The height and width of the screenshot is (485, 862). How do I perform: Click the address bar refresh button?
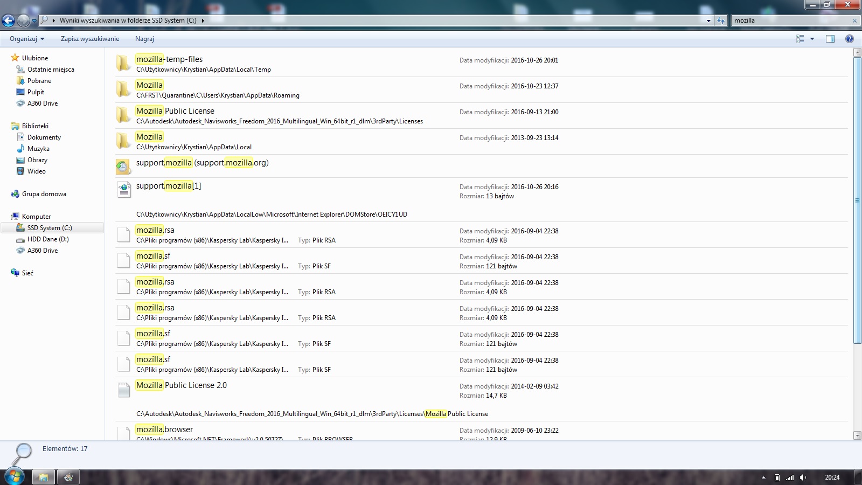[721, 20]
